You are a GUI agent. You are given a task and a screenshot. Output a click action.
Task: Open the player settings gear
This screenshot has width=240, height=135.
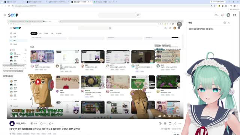pyautogui.click(x=164, y=116)
